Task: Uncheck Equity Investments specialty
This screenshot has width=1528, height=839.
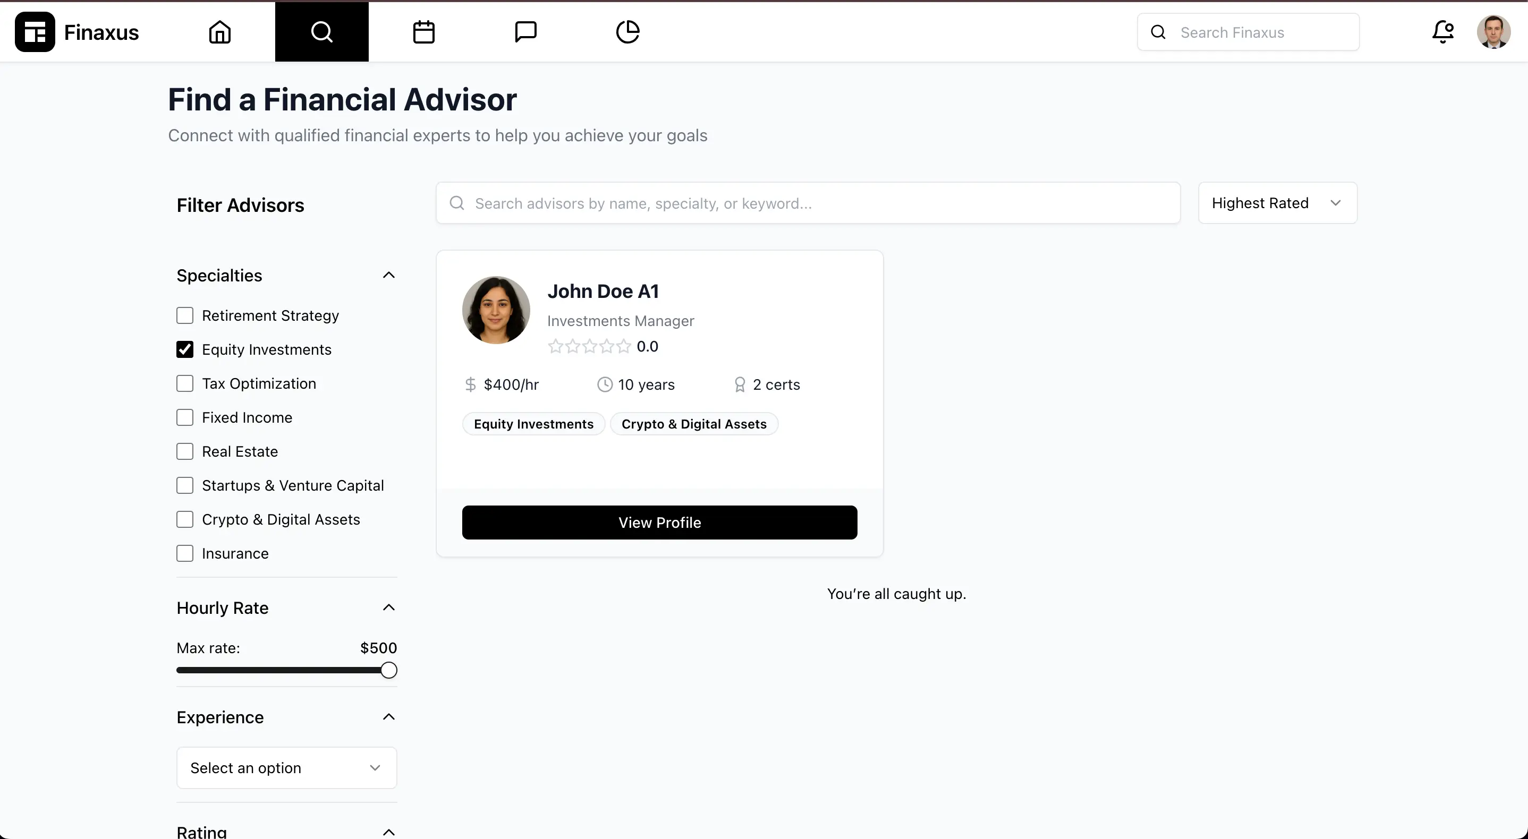Action: tap(184, 349)
